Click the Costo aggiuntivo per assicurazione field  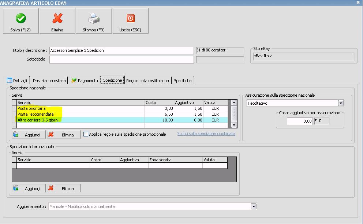click(300, 121)
